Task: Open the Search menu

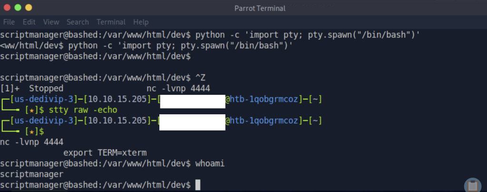Action: tap(78, 22)
